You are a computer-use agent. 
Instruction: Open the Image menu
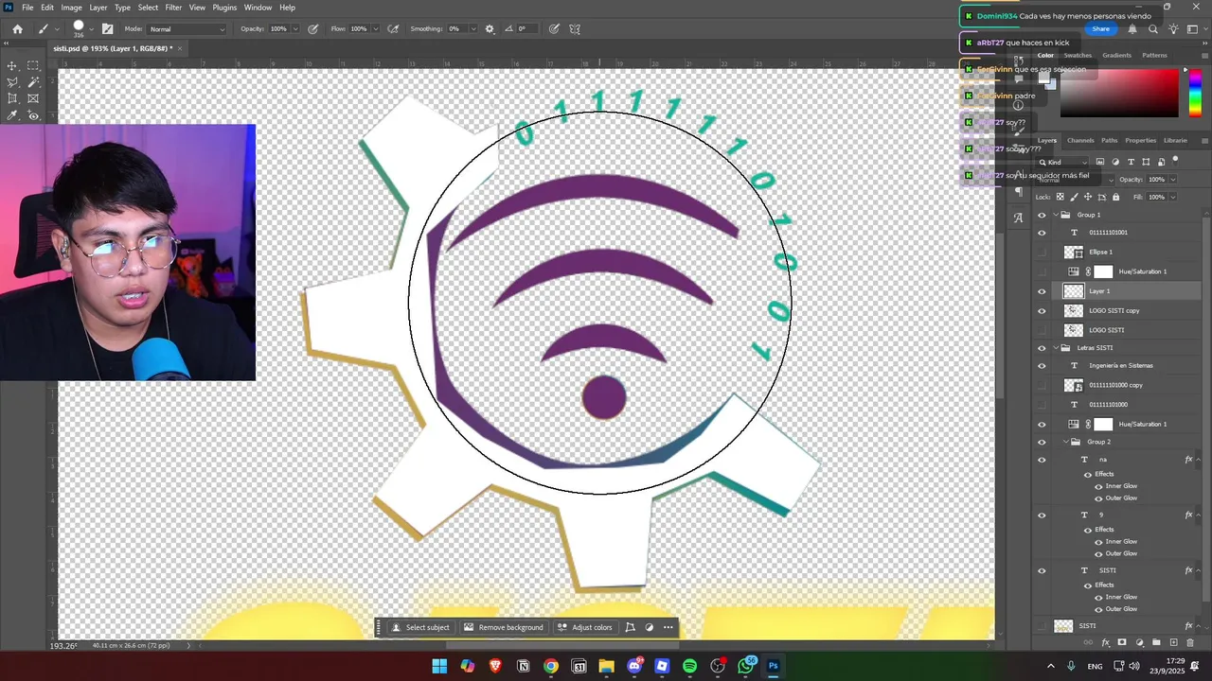click(x=71, y=8)
